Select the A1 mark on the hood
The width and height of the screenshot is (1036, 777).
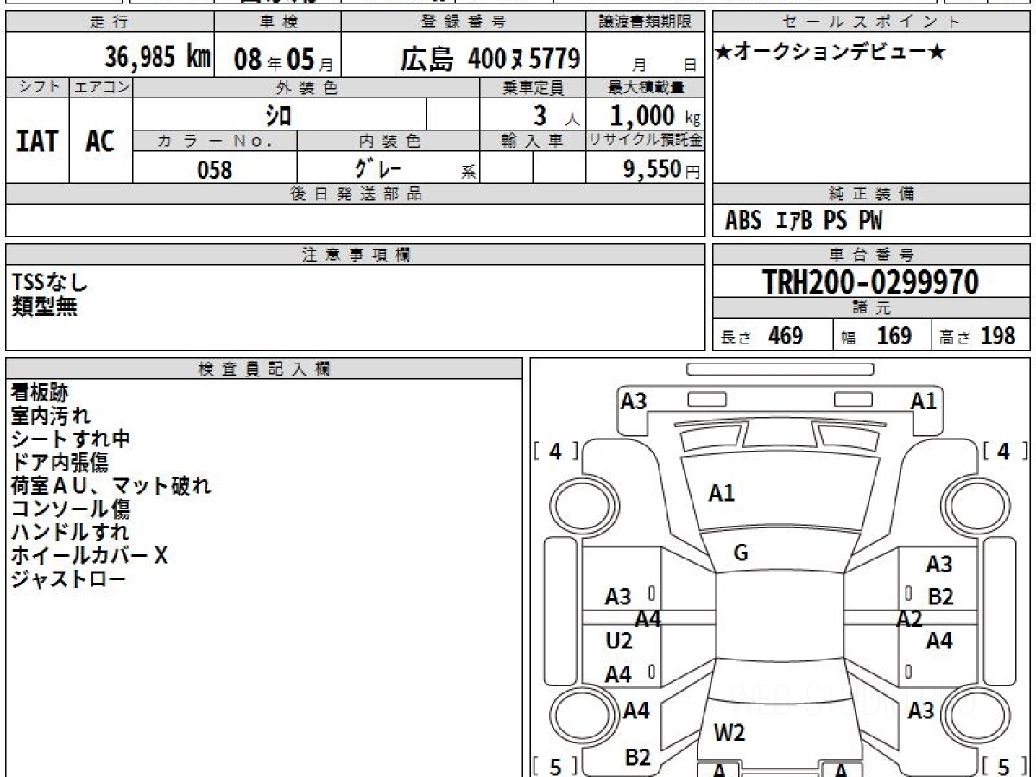pos(721,493)
